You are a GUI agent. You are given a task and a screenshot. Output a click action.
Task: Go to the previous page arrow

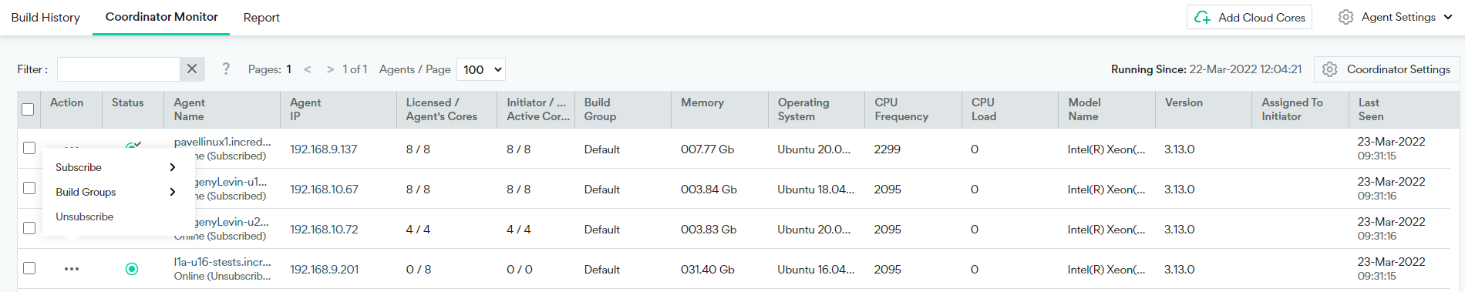pyautogui.click(x=308, y=69)
